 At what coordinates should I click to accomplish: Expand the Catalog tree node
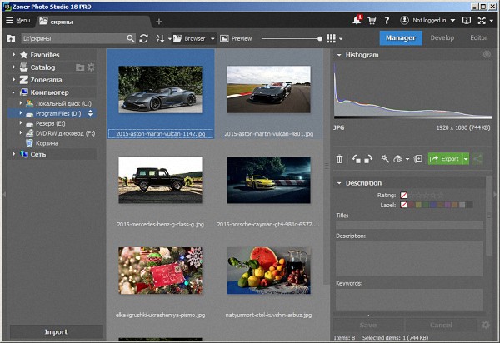(13, 67)
